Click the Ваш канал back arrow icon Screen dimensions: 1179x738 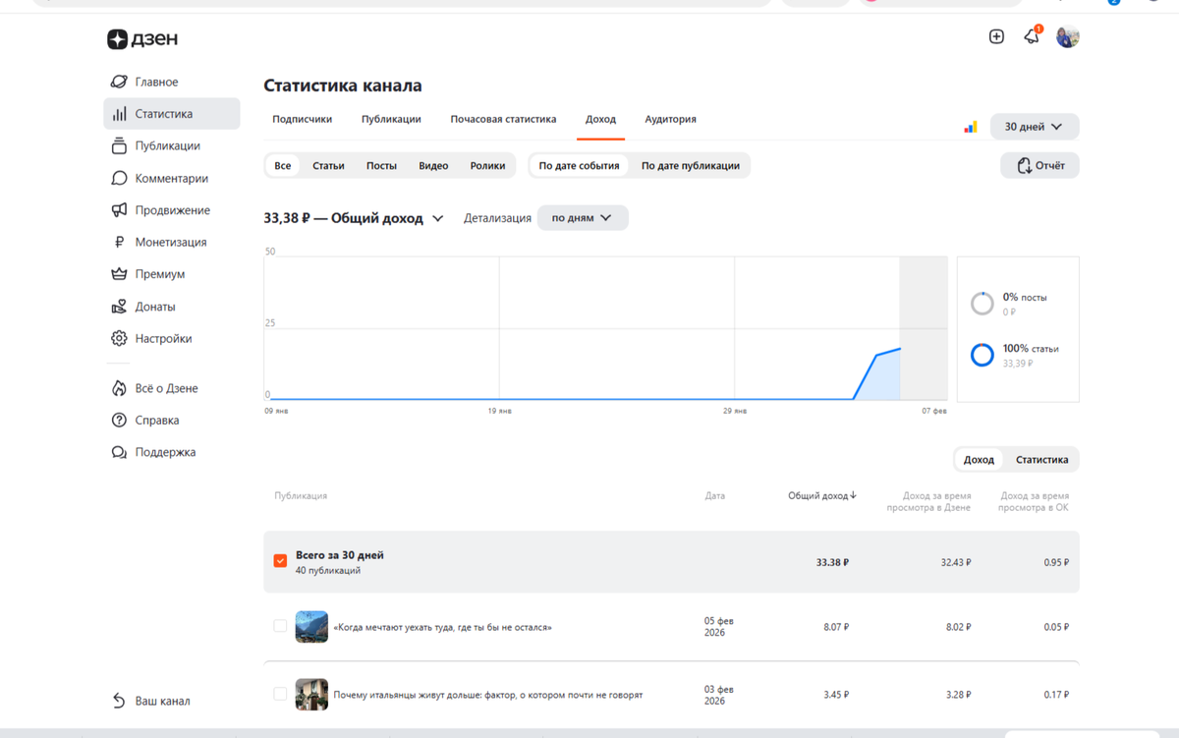click(119, 701)
